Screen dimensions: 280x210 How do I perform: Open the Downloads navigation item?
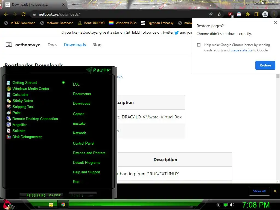[75, 45]
